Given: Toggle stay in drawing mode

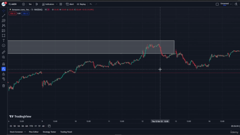Looking at the screenshot, I should tap(3, 69).
